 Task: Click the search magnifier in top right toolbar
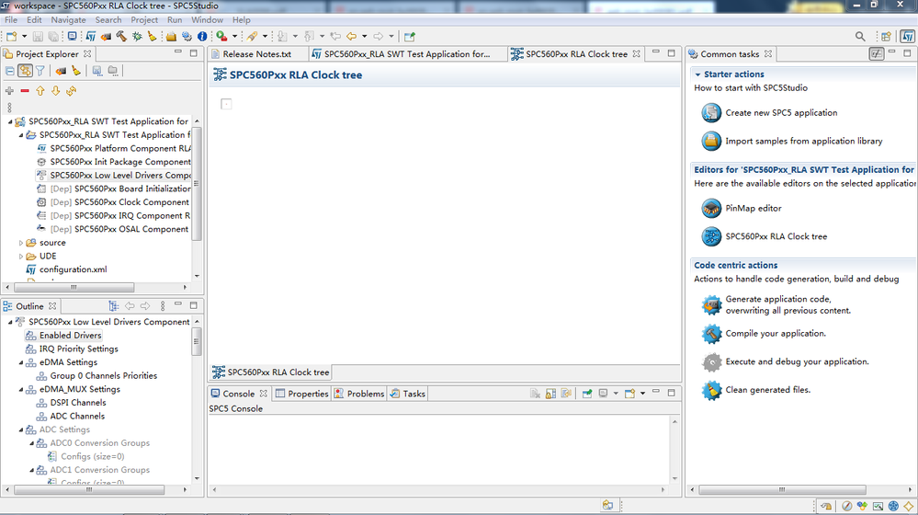pos(860,36)
